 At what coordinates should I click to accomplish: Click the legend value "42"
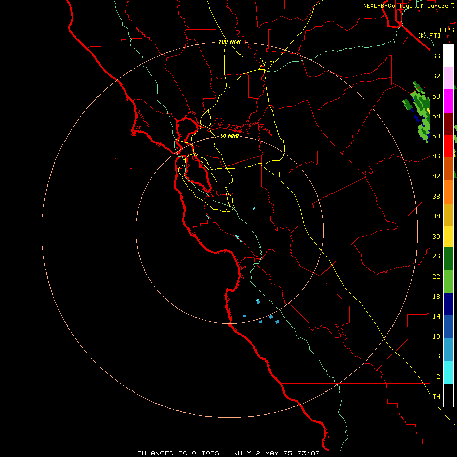pos(436,176)
